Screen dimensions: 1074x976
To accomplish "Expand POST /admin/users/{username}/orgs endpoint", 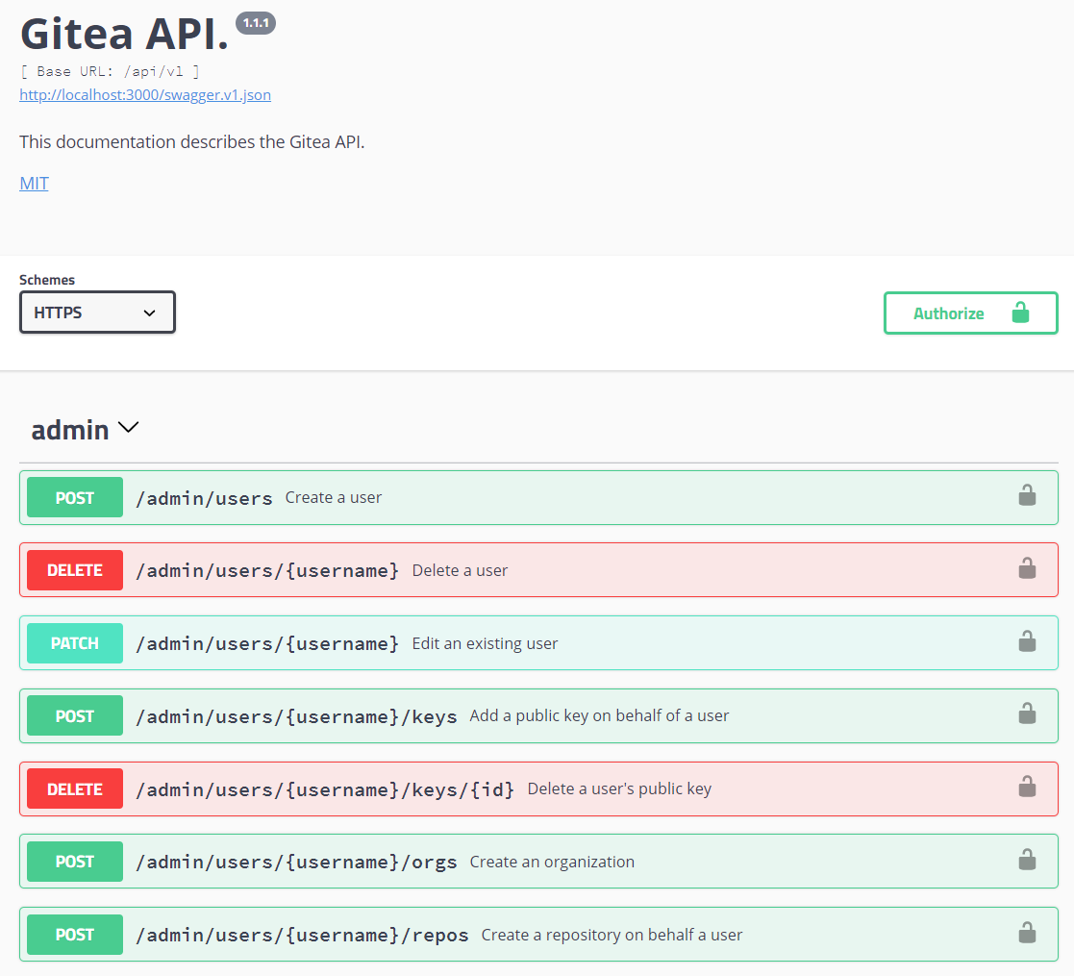I will (538, 862).
